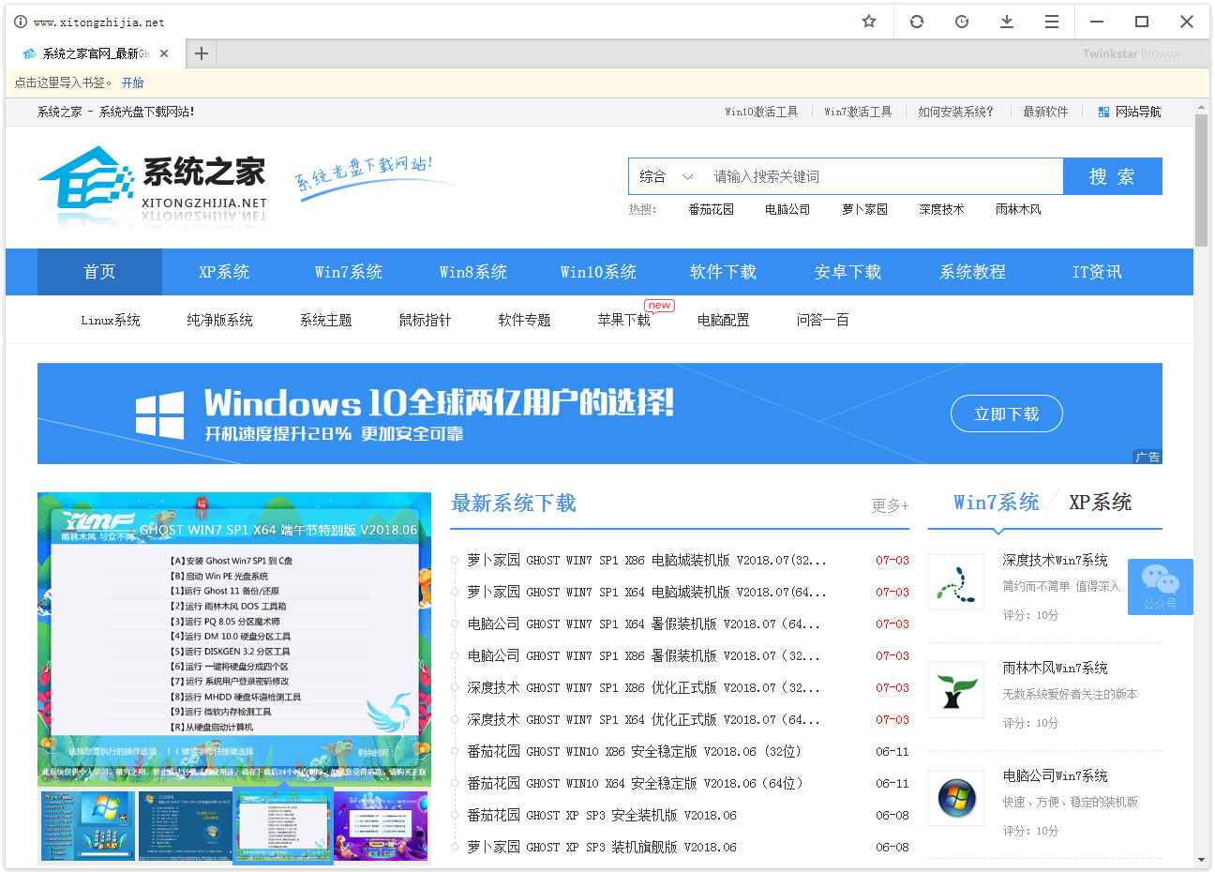Screen dimensions: 1215x872
Task: Go to Linux系统 sub-navigation link
Action: [x=111, y=320]
